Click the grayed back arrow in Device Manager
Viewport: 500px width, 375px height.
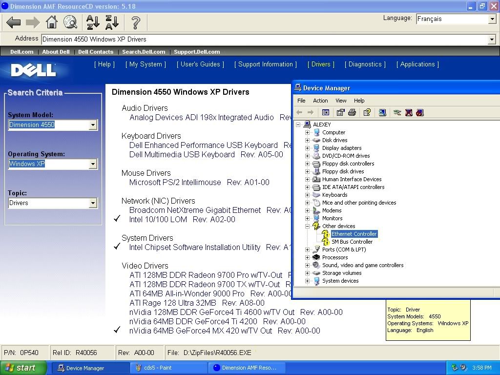click(299, 113)
